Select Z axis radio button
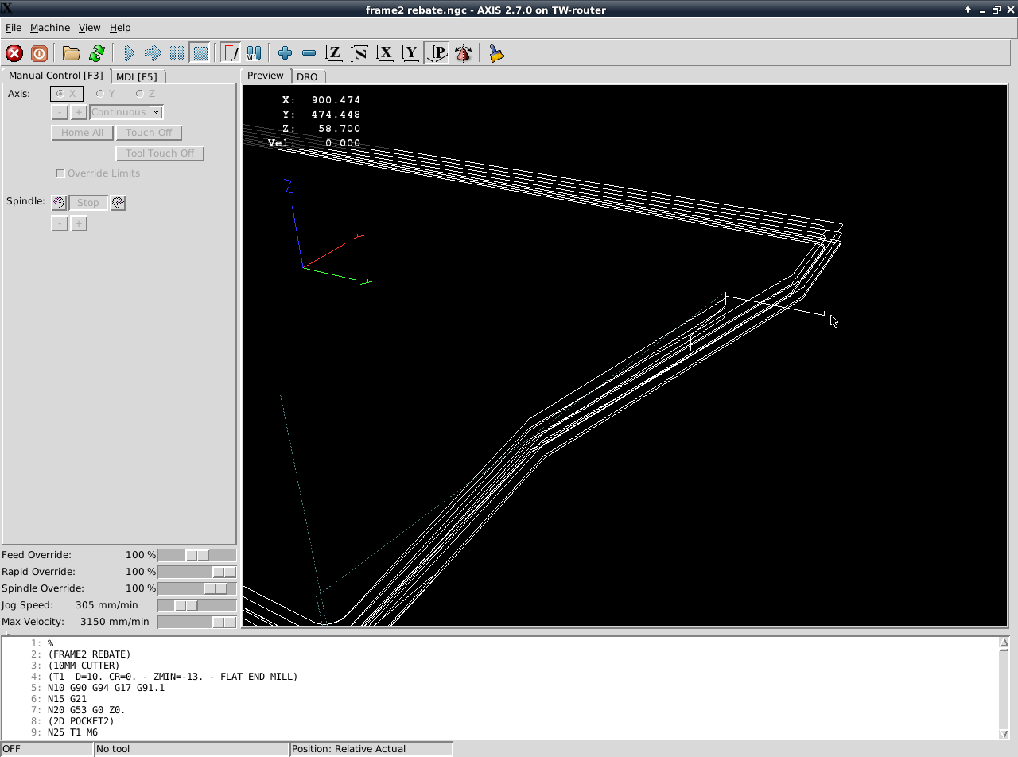The width and height of the screenshot is (1018, 757). (146, 94)
